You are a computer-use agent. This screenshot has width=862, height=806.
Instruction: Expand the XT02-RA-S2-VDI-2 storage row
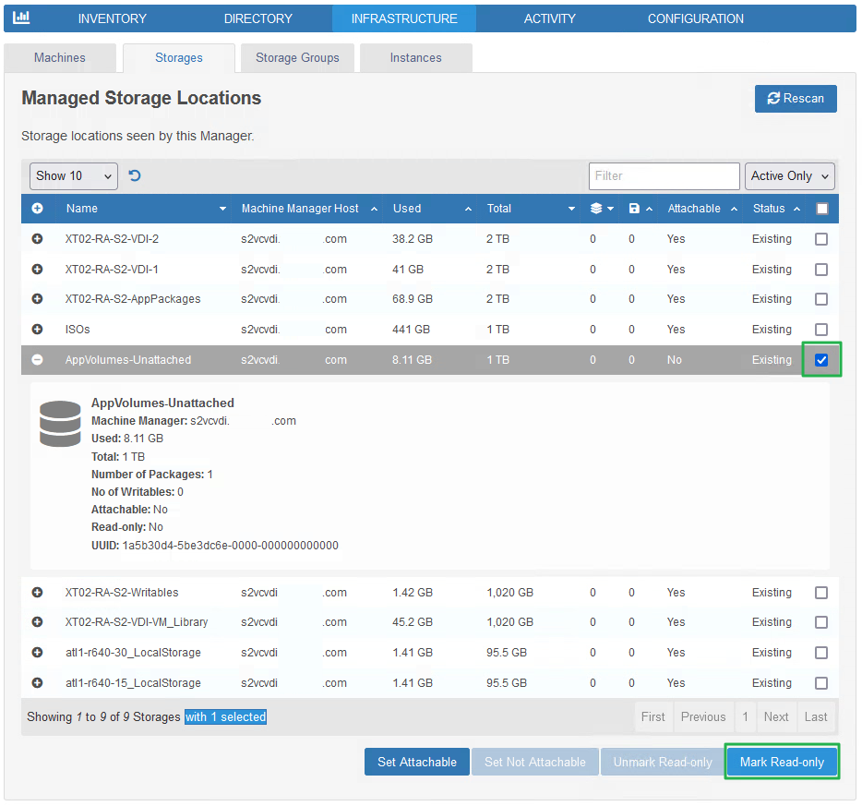(x=38, y=239)
